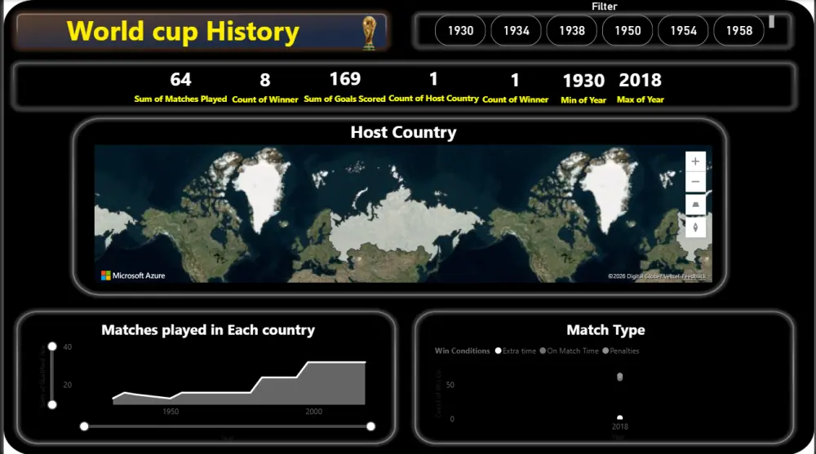
Task: Filter by year 1950
Action: [628, 31]
